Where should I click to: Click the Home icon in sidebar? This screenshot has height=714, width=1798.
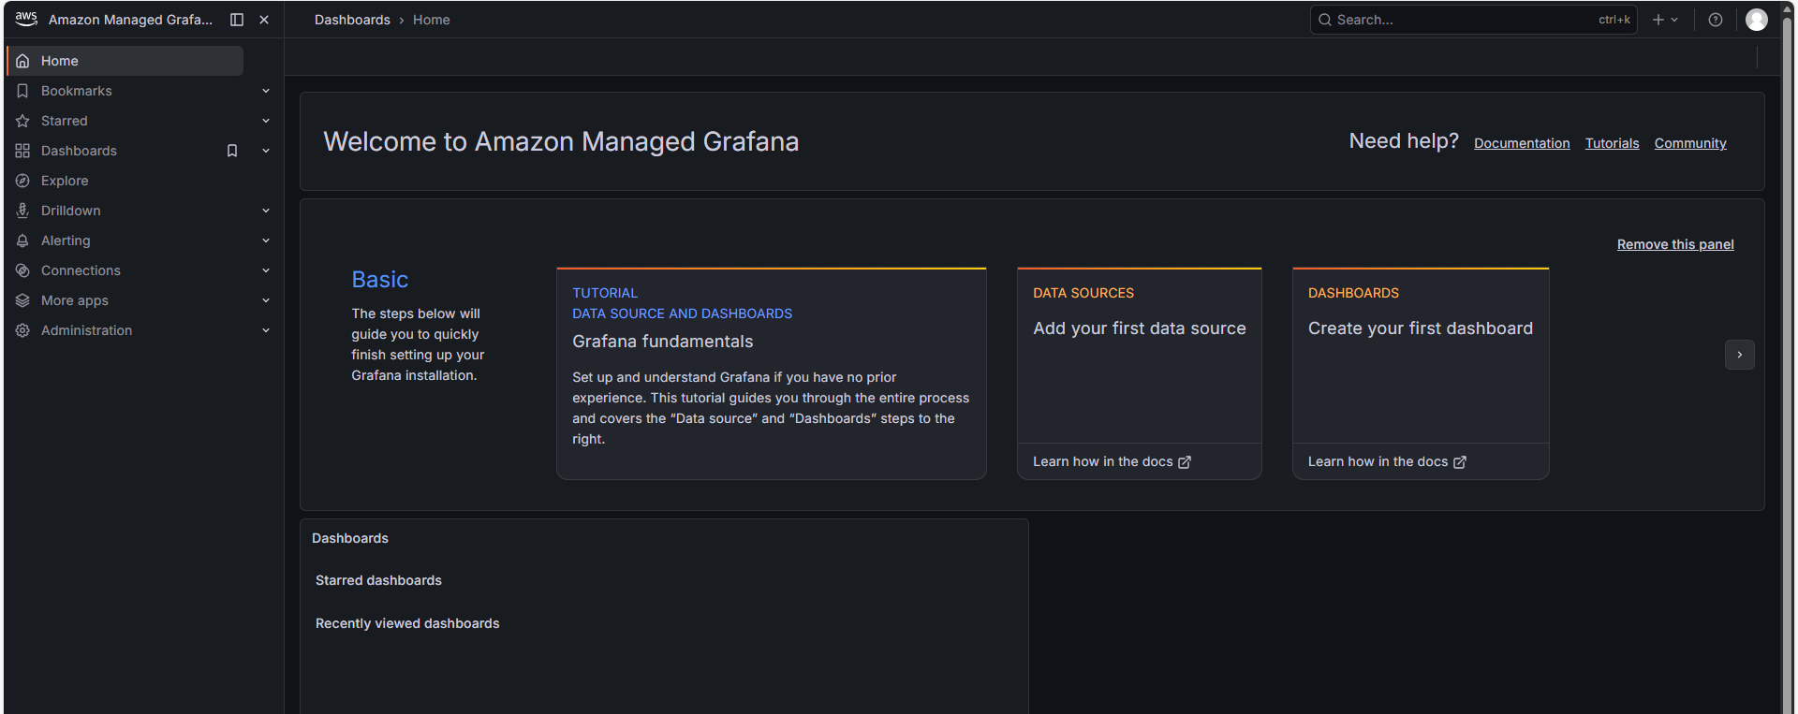pyautogui.click(x=22, y=61)
